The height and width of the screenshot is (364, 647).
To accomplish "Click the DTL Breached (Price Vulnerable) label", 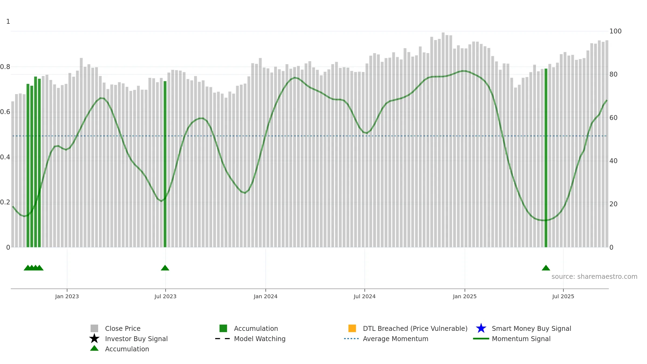I will click(415, 328).
